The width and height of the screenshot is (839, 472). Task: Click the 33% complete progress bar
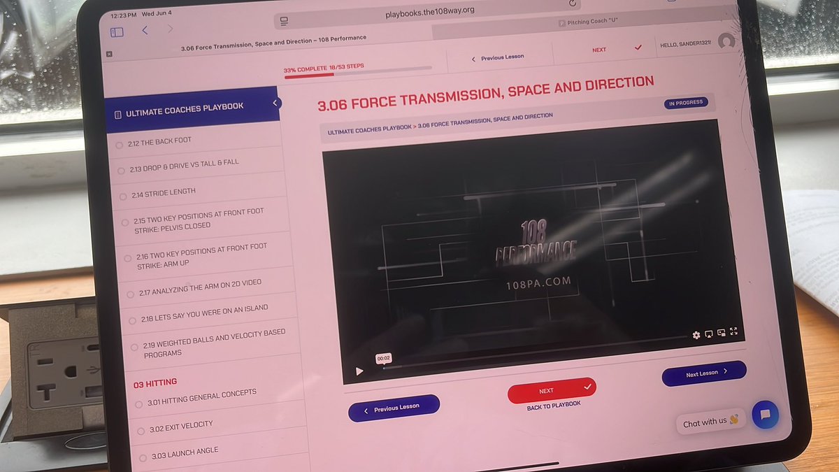tap(357, 73)
